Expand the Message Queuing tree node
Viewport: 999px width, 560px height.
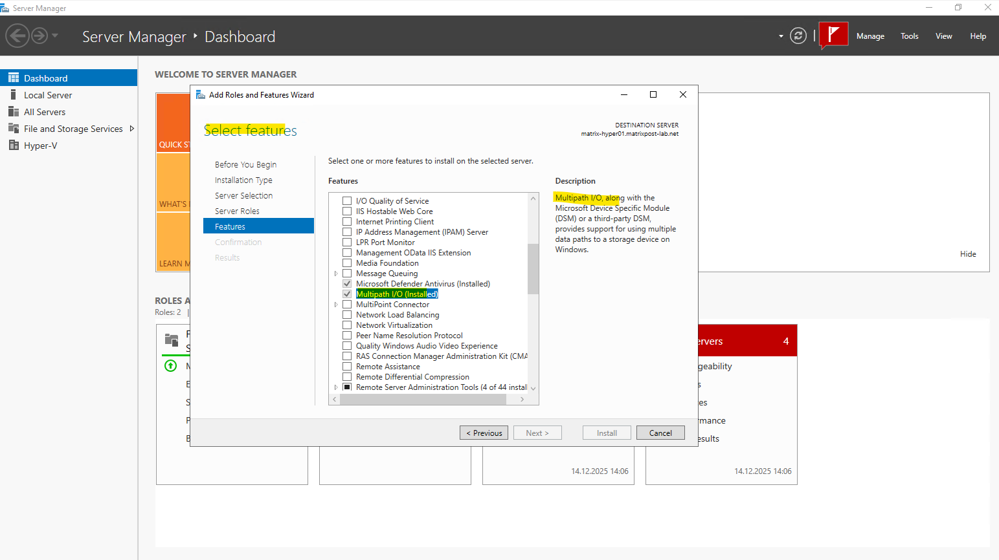click(x=336, y=274)
